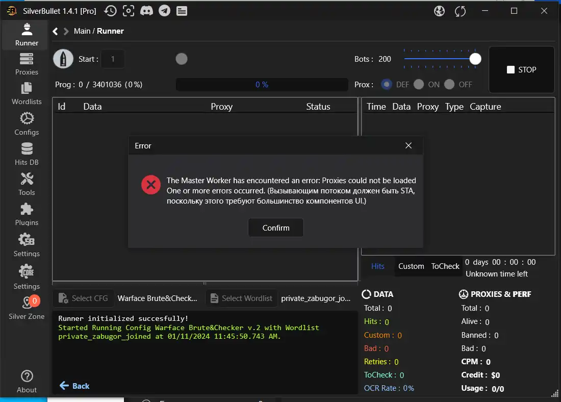561x402 pixels.
Task: Open Silver Zone with the notification badge
Action: (27, 308)
